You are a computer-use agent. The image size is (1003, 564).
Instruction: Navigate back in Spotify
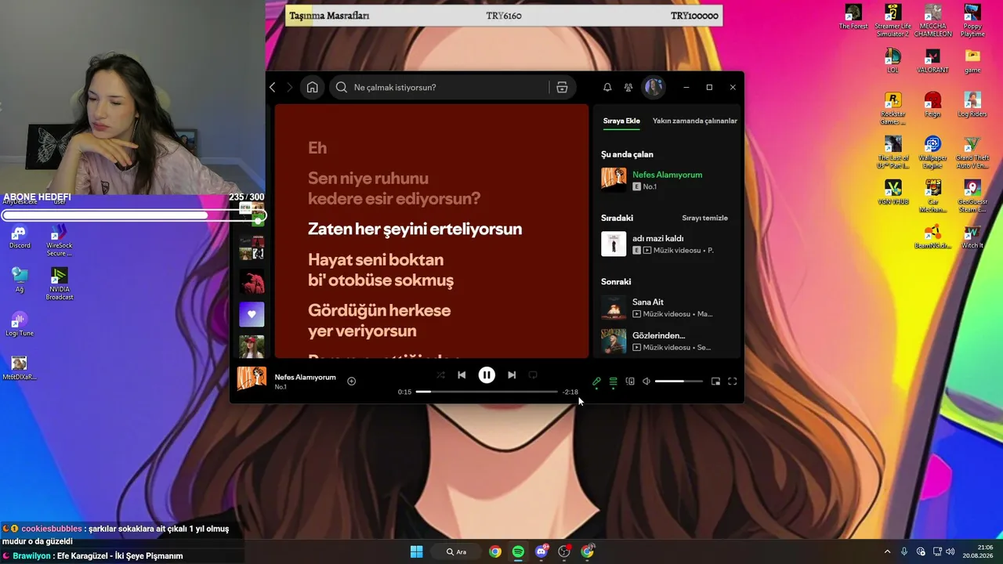point(273,88)
